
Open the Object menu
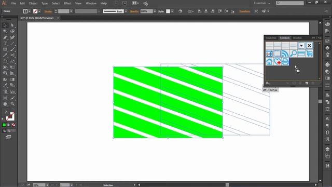click(33, 4)
